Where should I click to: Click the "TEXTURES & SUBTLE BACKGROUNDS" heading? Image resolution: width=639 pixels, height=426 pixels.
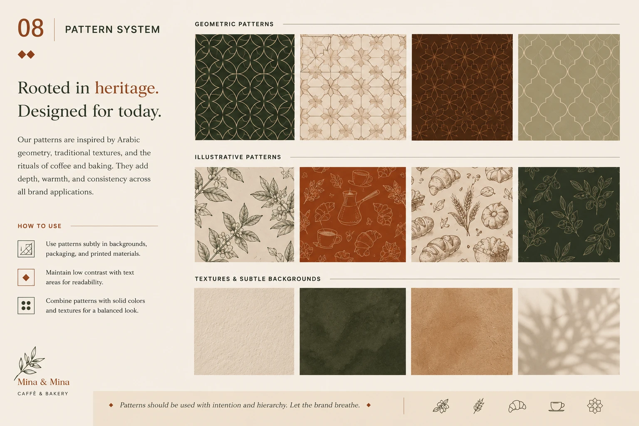[x=258, y=279]
